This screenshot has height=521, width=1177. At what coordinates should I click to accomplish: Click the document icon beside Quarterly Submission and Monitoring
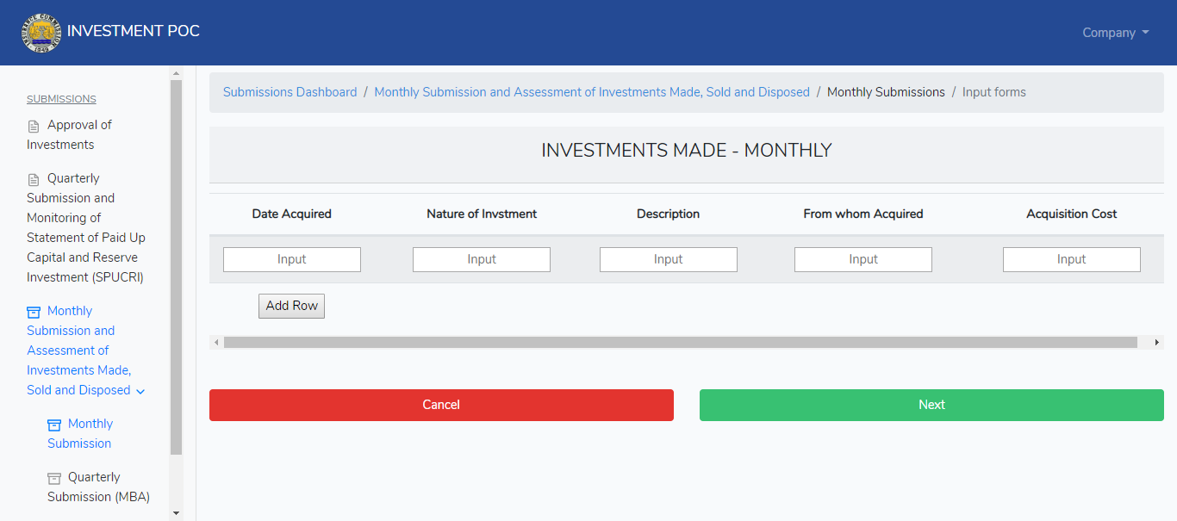[x=34, y=179]
